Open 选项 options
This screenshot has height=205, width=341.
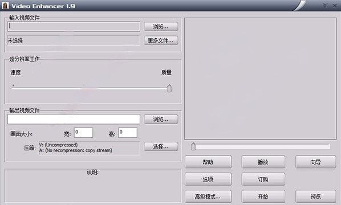pyautogui.click(x=208, y=179)
